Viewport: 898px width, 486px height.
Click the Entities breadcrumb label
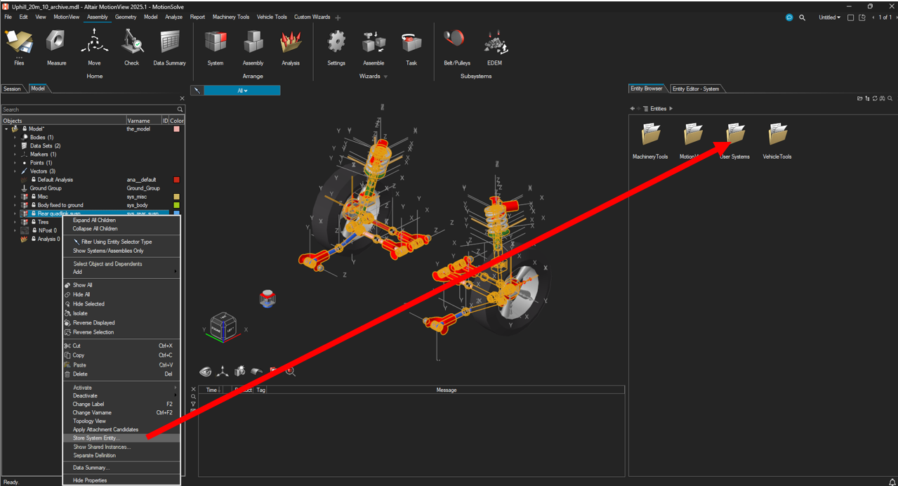pyautogui.click(x=658, y=109)
